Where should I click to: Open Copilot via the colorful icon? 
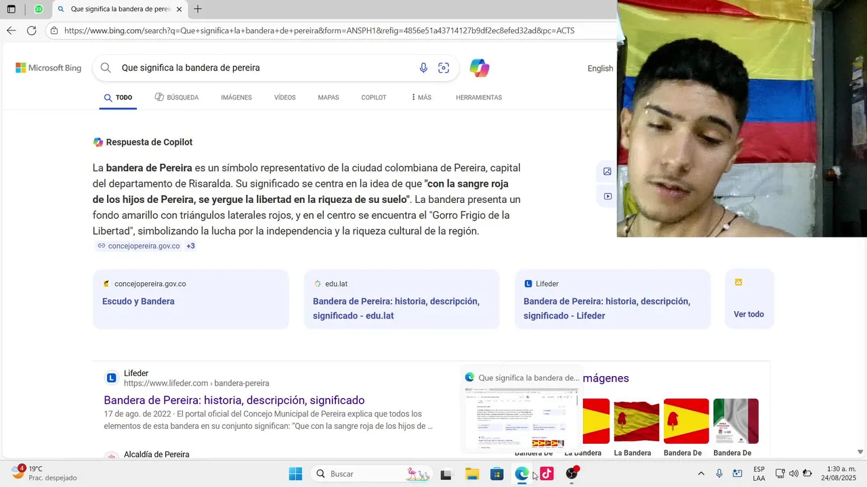pyautogui.click(x=479, y=68)
